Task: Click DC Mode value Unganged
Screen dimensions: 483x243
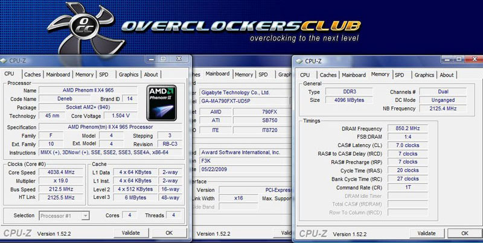Action: coord(443,100)
